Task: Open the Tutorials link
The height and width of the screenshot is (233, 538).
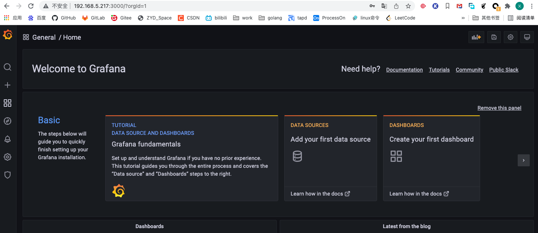Action: coord(439,70)
